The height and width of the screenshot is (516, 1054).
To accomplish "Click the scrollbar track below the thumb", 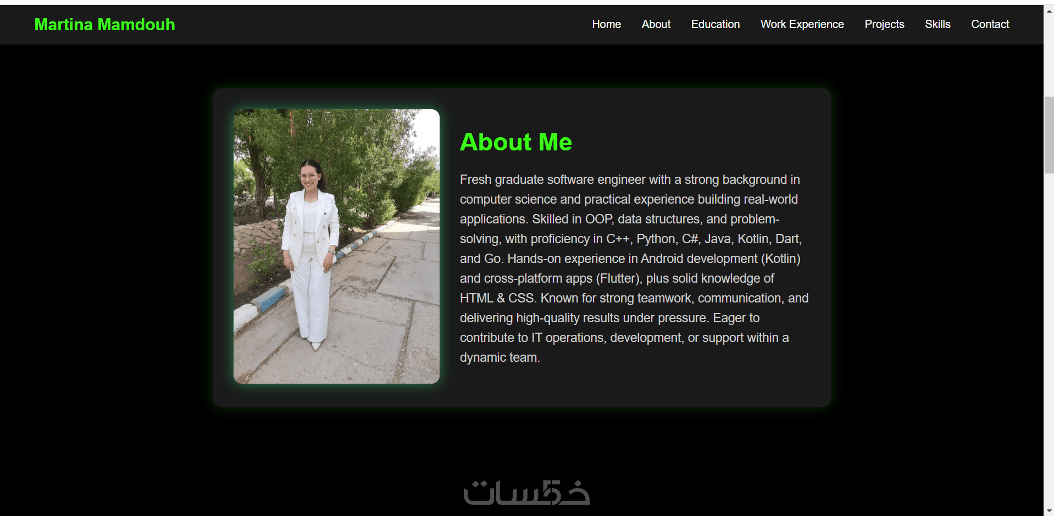I will point(1049,340).
